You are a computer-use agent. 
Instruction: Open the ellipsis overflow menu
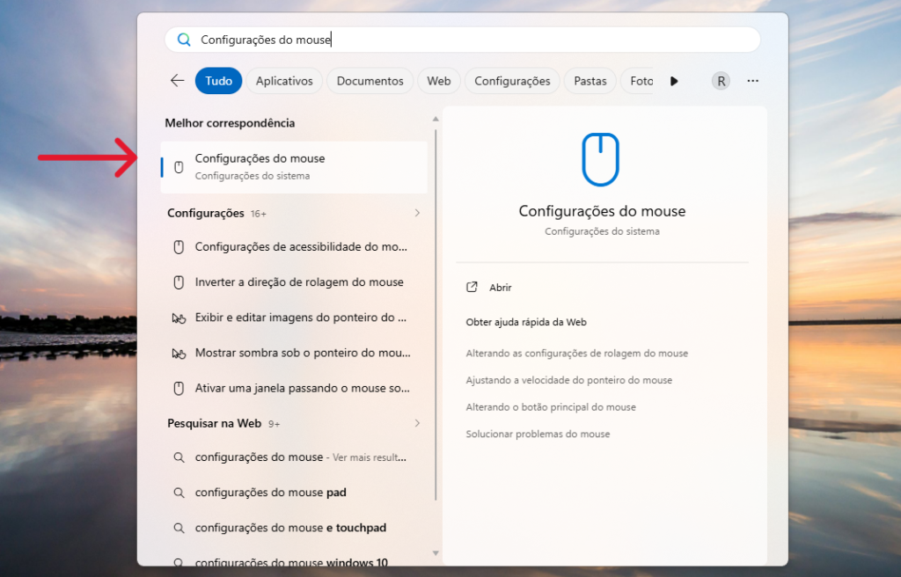[752, 80]
